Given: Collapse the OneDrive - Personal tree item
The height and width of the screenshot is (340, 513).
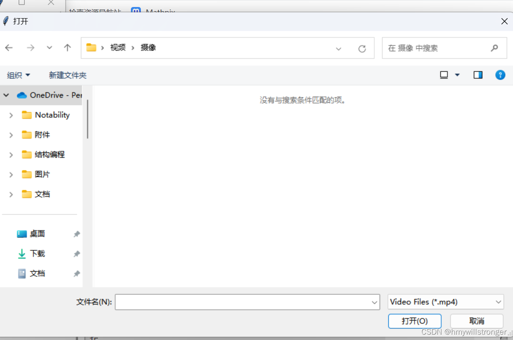Looking at the screenshot, I should tap(6, 95).
